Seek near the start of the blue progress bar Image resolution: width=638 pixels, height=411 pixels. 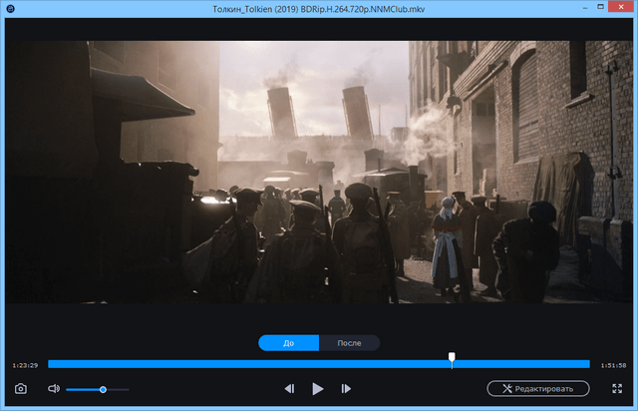(53, 364)
